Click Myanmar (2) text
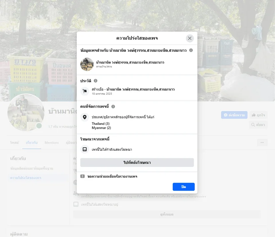Viewport: 275px width, 237px height. click(x=101, y=128)
